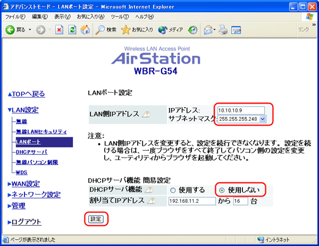Open the 編集(E) menu
The image size is (319, 246).
click(40, 17)
